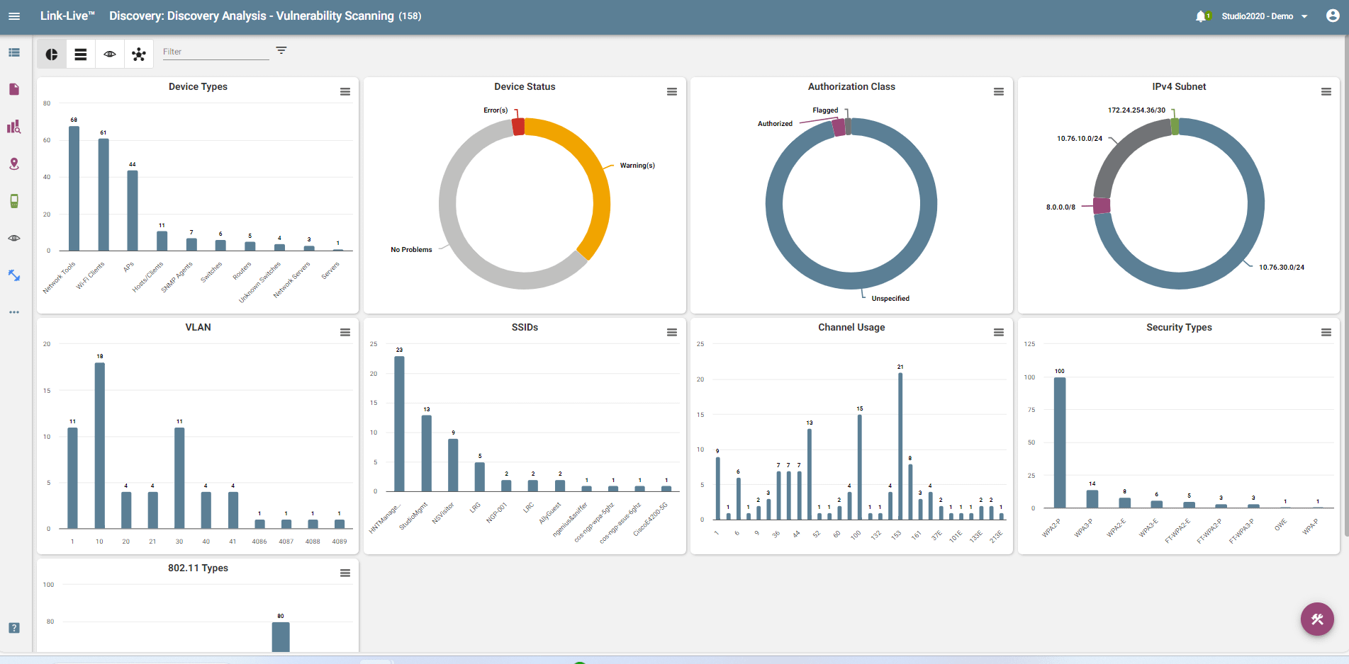Switch to the pie chart dashboard view

[x=52, y=55]
